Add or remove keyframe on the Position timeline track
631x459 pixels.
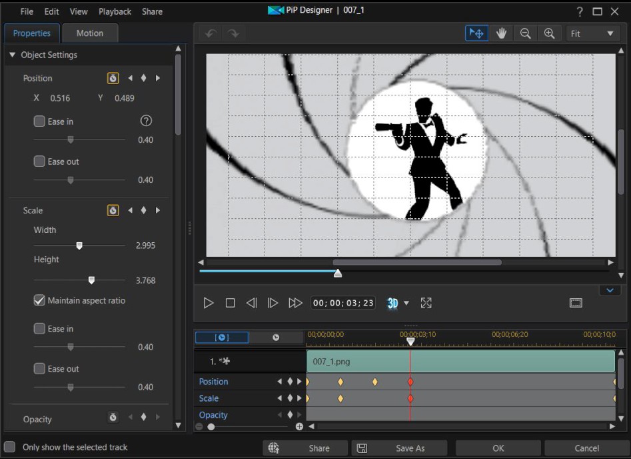point(290,382)
